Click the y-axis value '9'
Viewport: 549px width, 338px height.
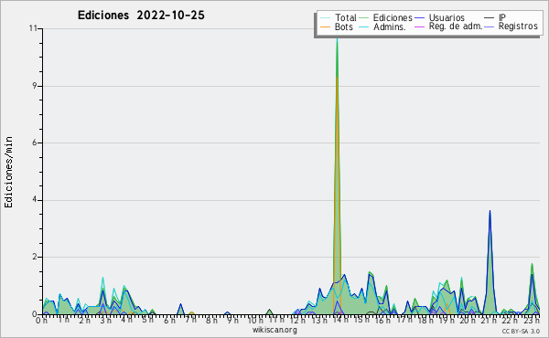tap(35, 86)
